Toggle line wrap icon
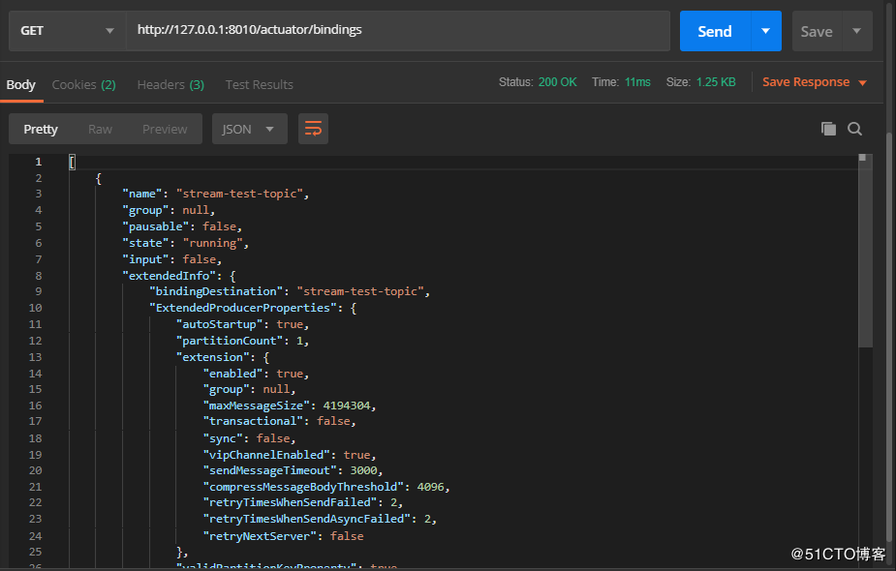This screenshot has width=896, height=571. tap(313, 129)
